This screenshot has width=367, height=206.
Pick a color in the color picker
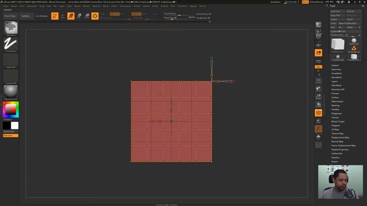pos(11,109)
